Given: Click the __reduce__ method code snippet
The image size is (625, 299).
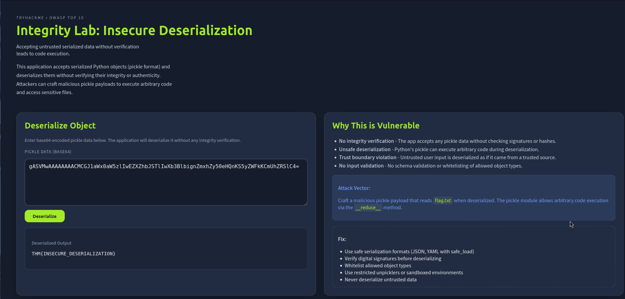Looking at the screenshot, I should [x=368, y=208].
